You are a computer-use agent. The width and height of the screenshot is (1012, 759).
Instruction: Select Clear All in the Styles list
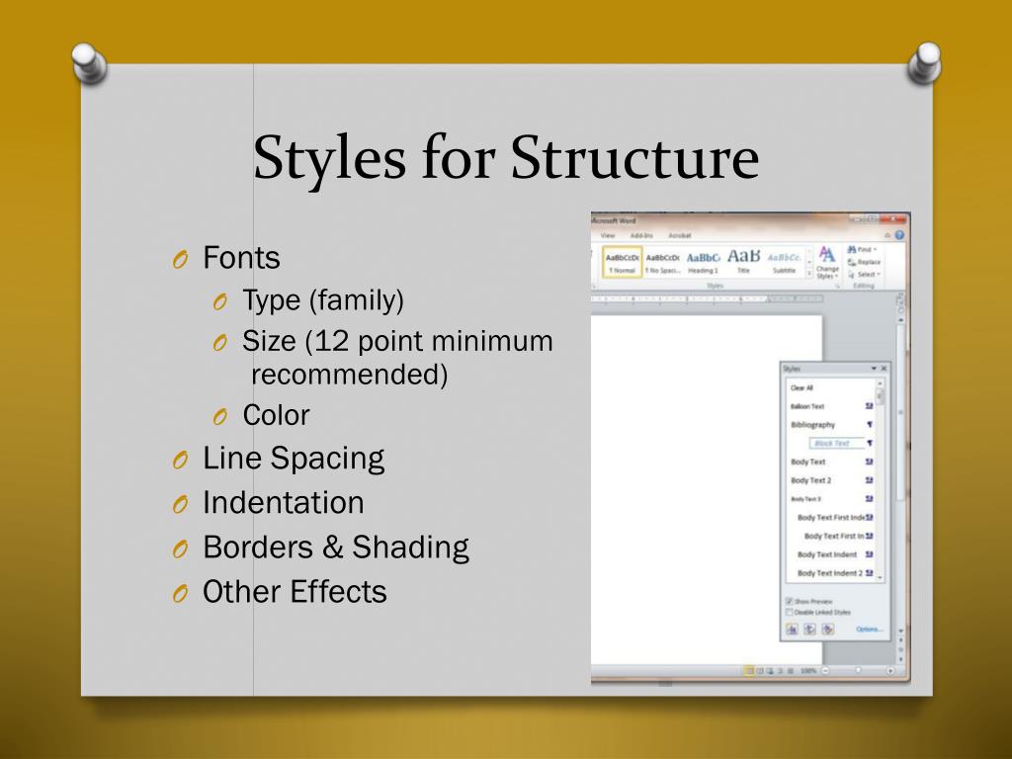tap(801, 387)
